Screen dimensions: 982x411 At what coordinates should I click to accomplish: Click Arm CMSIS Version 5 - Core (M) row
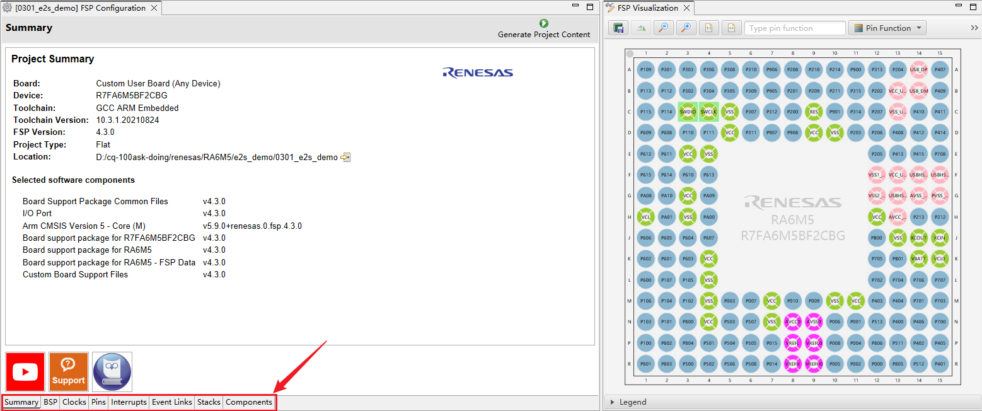pyautogui.click(x=162, y=226)
